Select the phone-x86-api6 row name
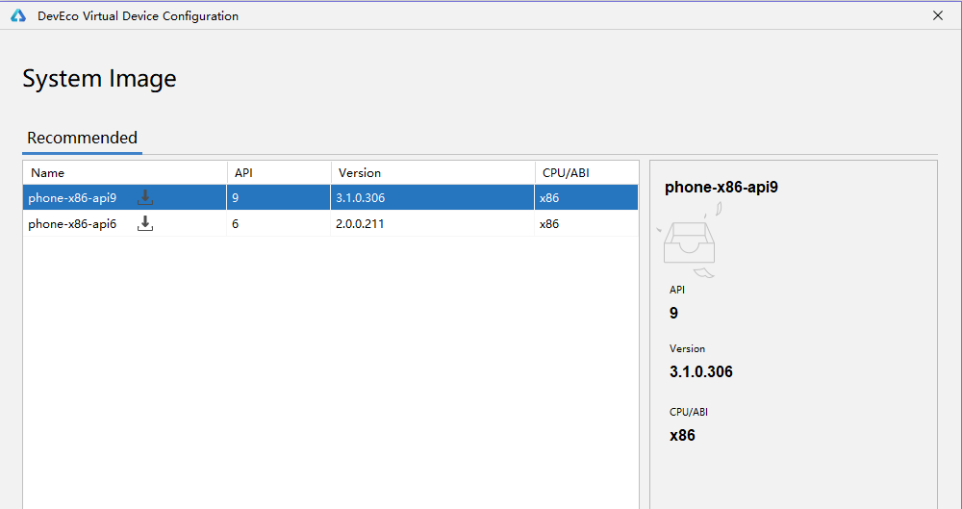 [72, 224]
